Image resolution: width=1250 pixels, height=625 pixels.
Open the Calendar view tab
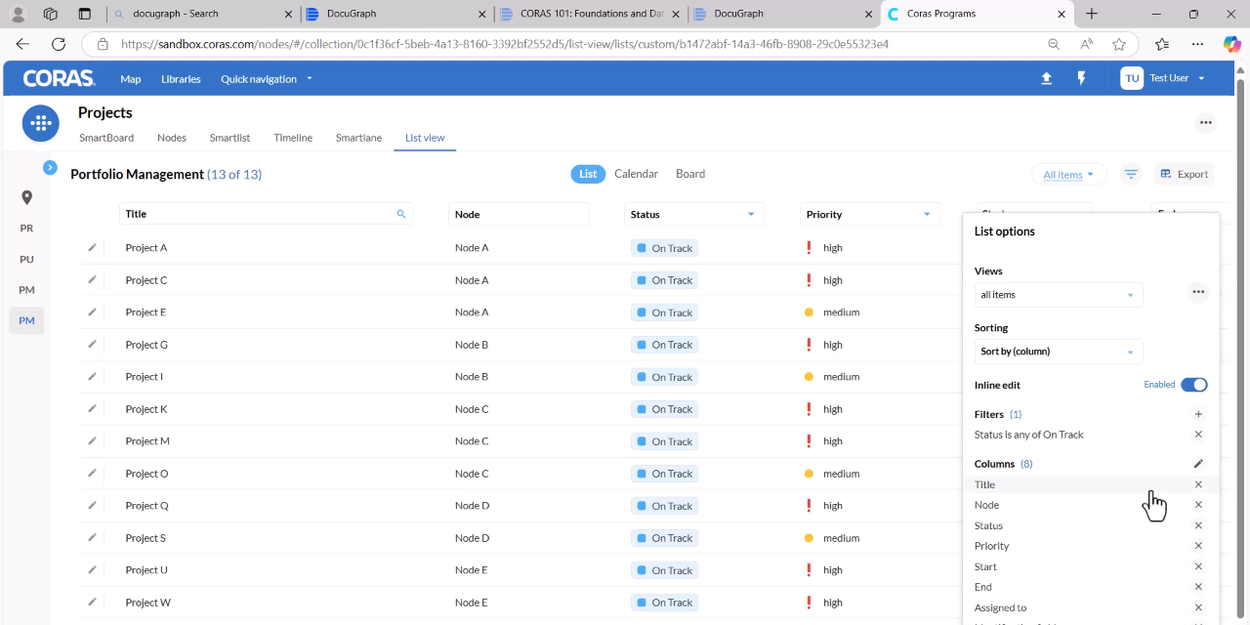(x=636, y=174)
